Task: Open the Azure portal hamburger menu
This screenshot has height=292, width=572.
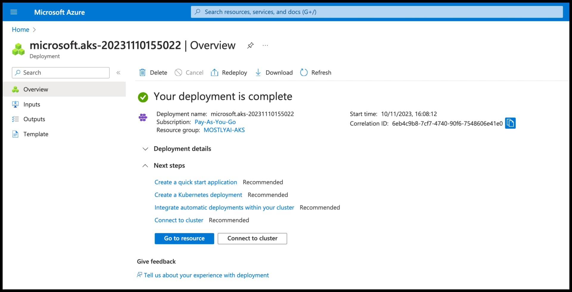Action: coord(14,12)
